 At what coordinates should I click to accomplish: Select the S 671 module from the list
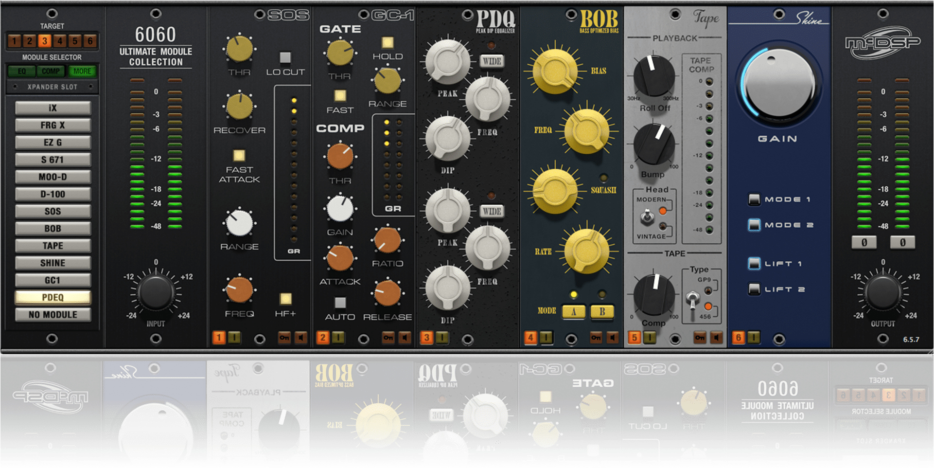[53, 160]
